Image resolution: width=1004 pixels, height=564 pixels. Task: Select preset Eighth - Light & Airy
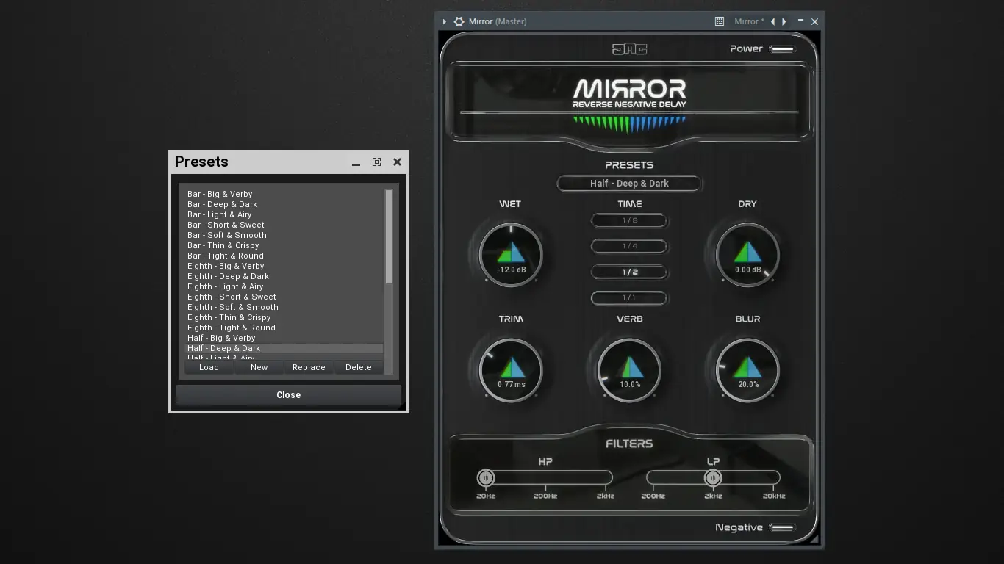pos(284,286)
